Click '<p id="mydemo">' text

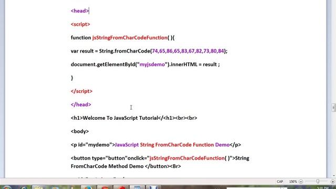(93, 145)
